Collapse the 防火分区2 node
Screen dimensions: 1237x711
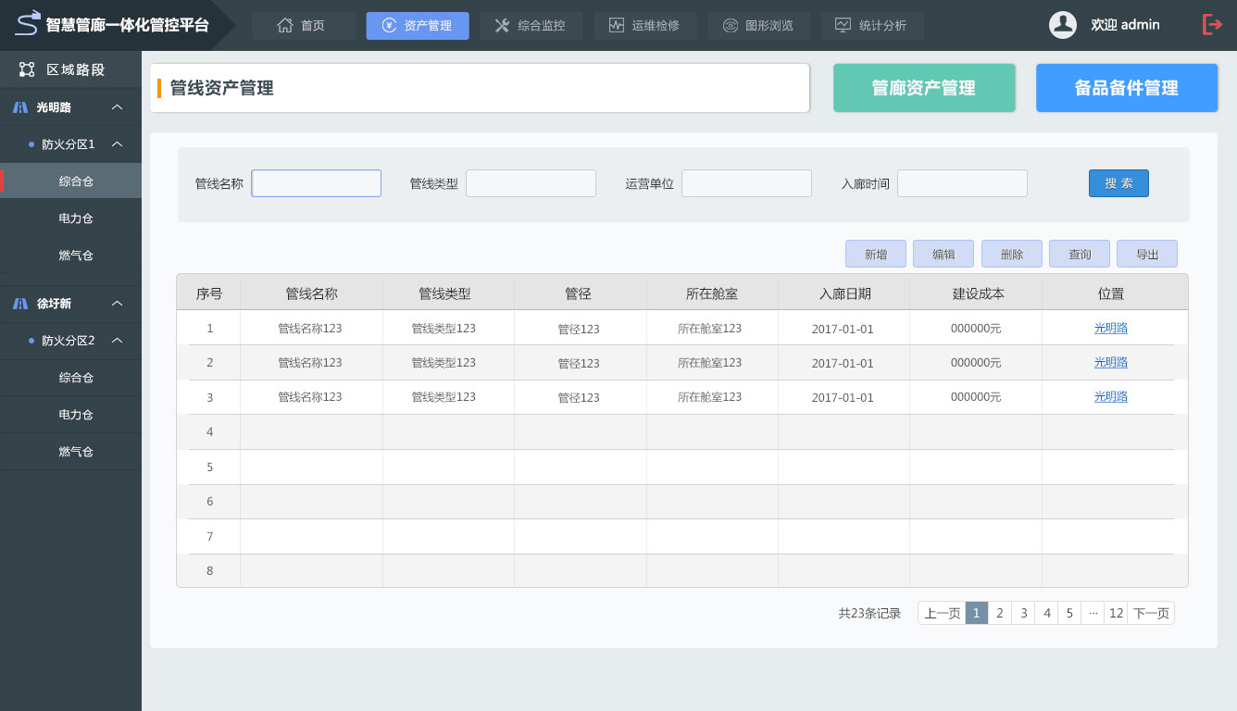pos(117,341)
